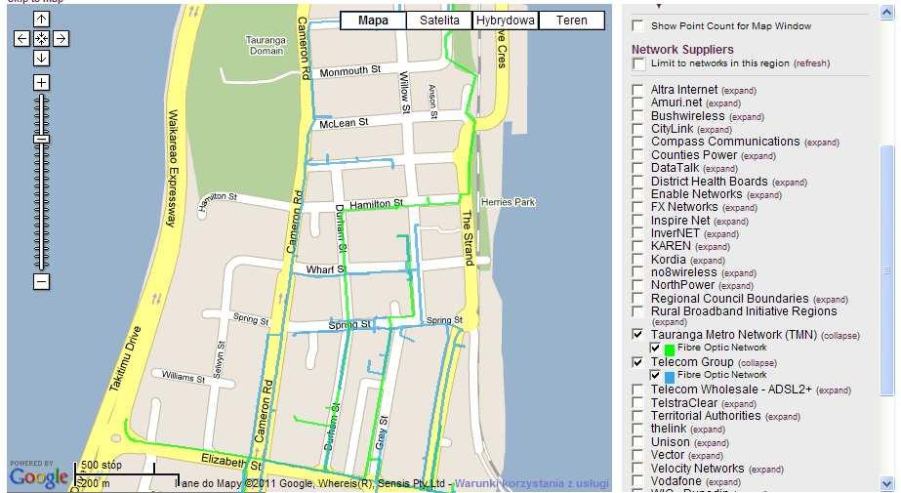Pan the map left with the arrow
Image resolution: width=901 pixels, height=493 pixels.
[x=21, y=38]
